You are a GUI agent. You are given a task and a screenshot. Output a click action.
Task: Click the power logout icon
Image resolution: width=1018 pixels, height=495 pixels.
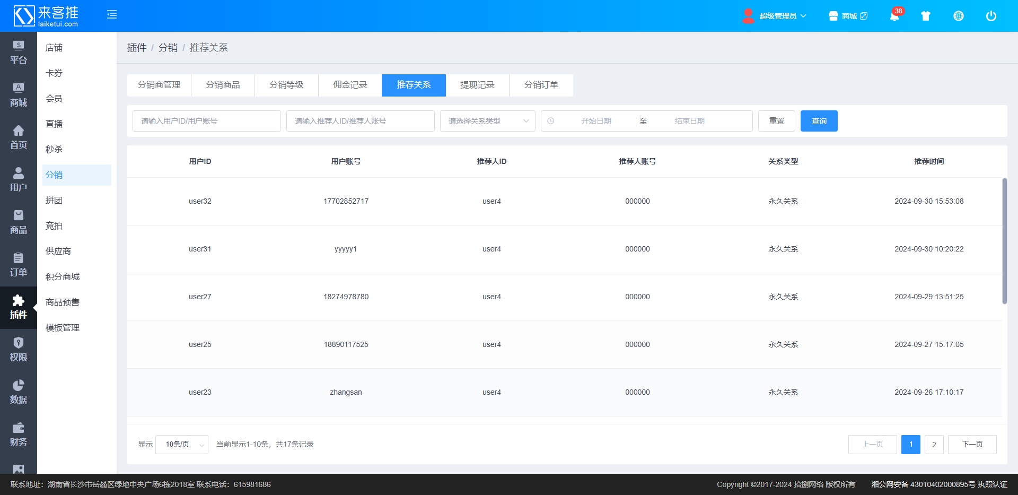(x=990, y=16)
